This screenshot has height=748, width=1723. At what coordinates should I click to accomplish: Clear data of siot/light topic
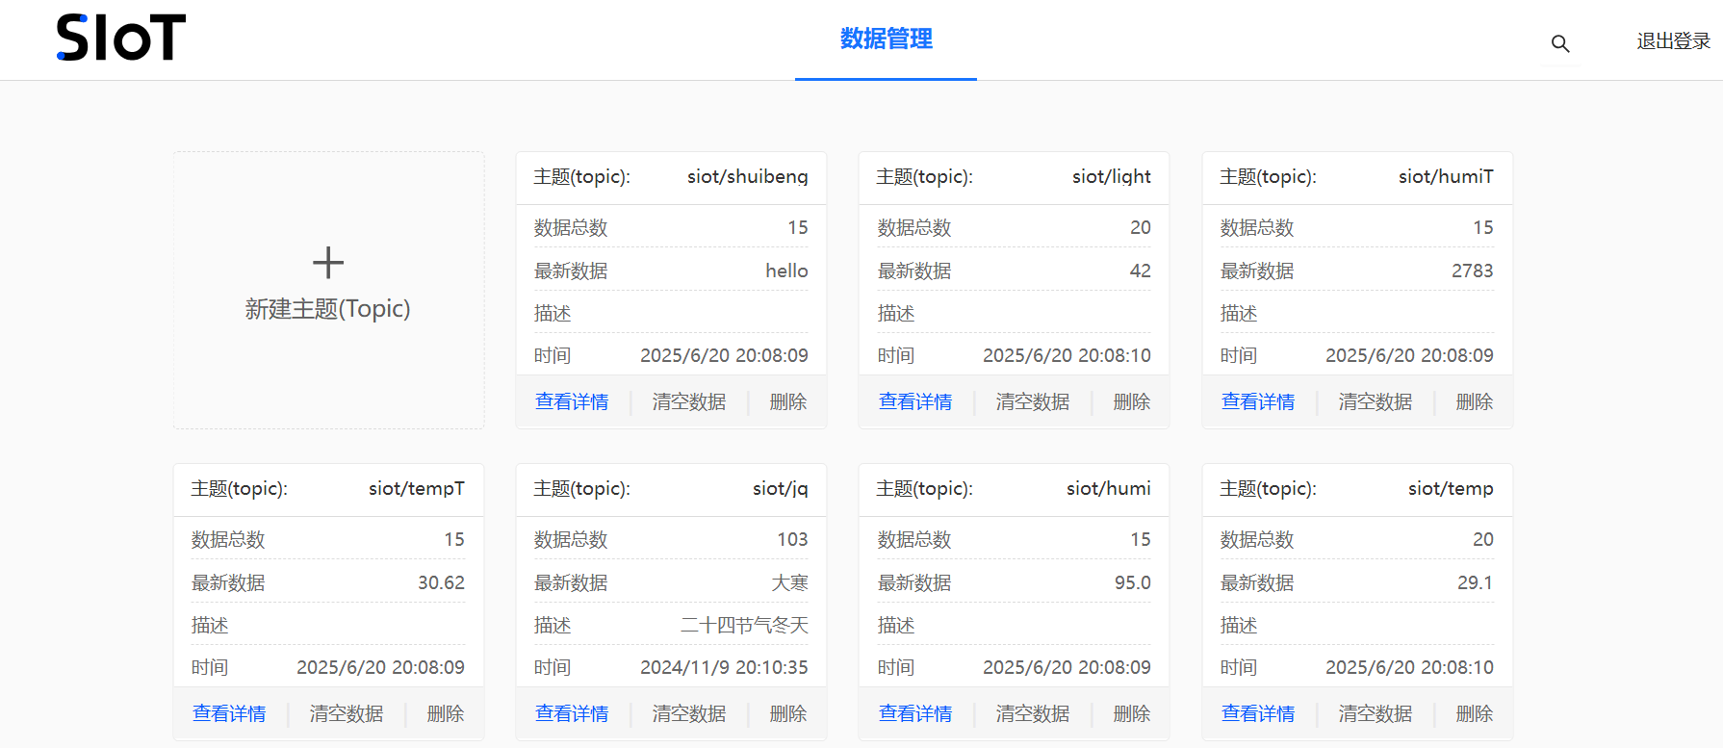[1033, 401]
